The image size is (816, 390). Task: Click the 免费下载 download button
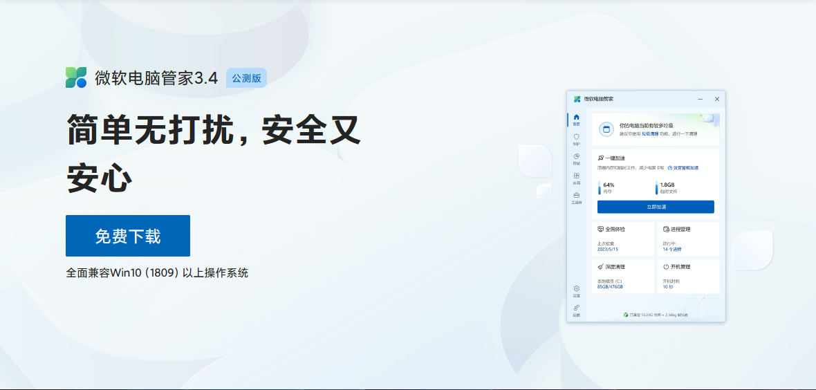pos(127,236)
